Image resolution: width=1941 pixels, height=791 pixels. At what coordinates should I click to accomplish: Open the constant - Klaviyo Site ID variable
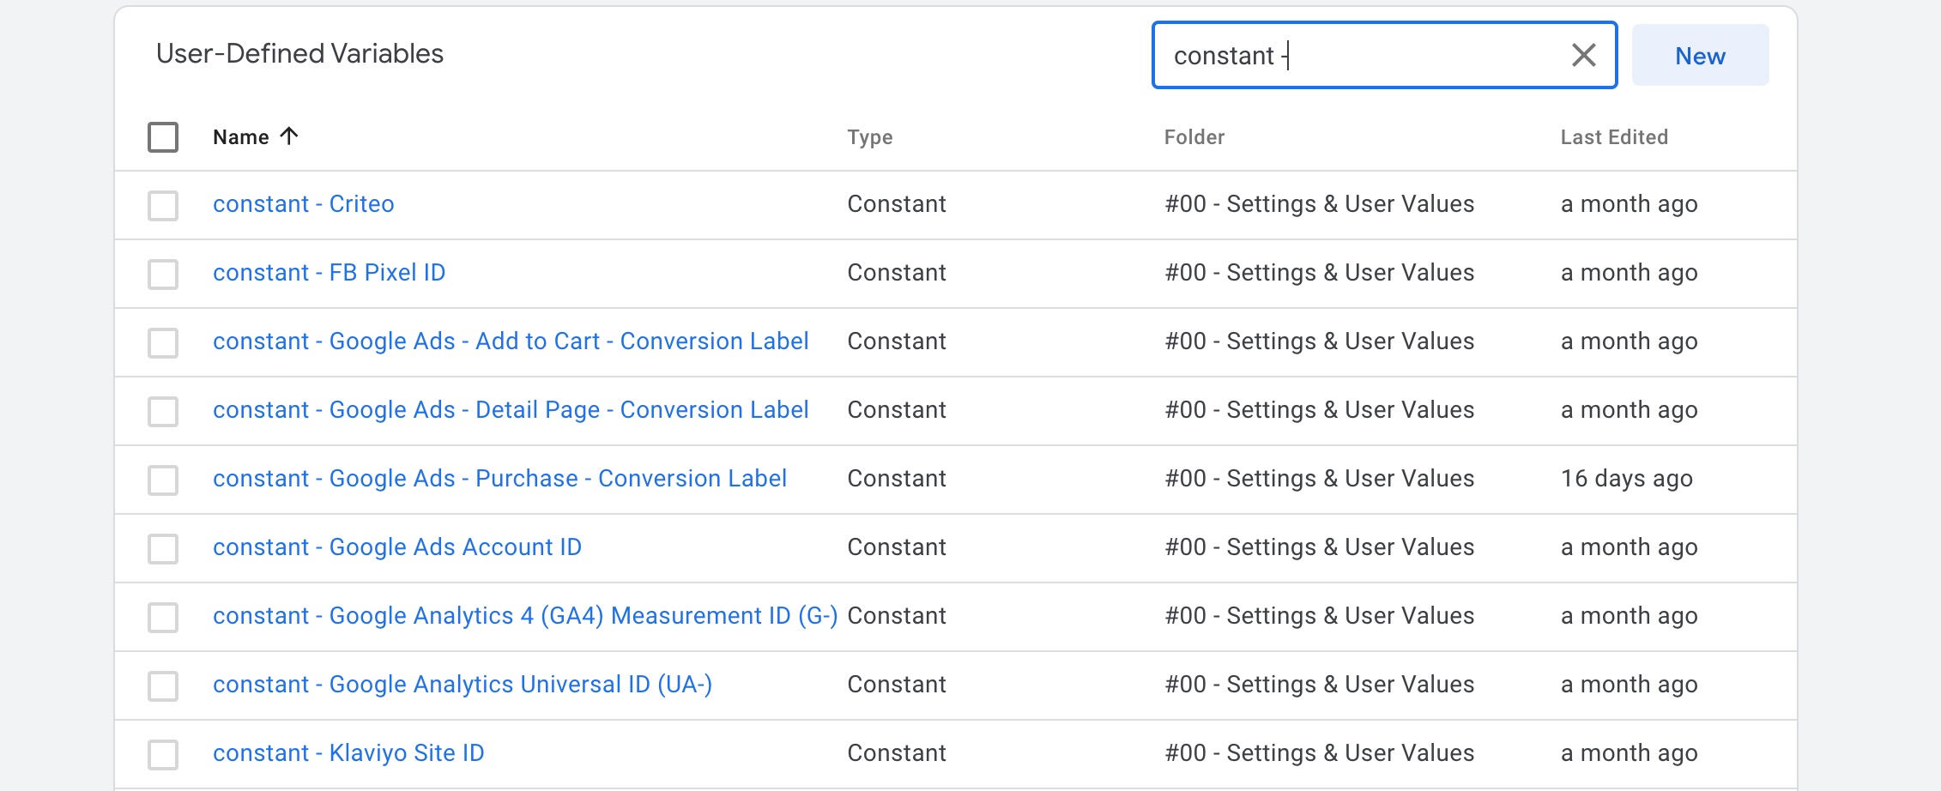coord(348,752)
